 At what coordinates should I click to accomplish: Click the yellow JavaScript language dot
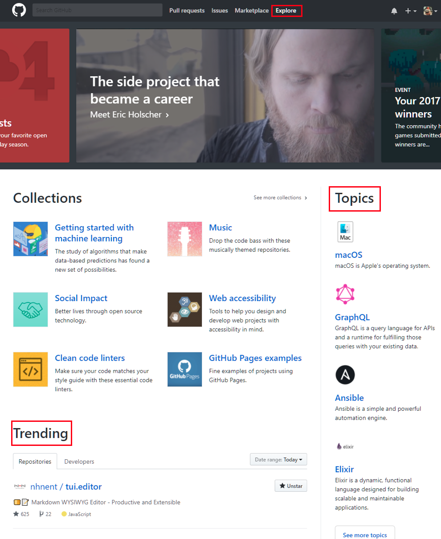[x=64, y=514]
